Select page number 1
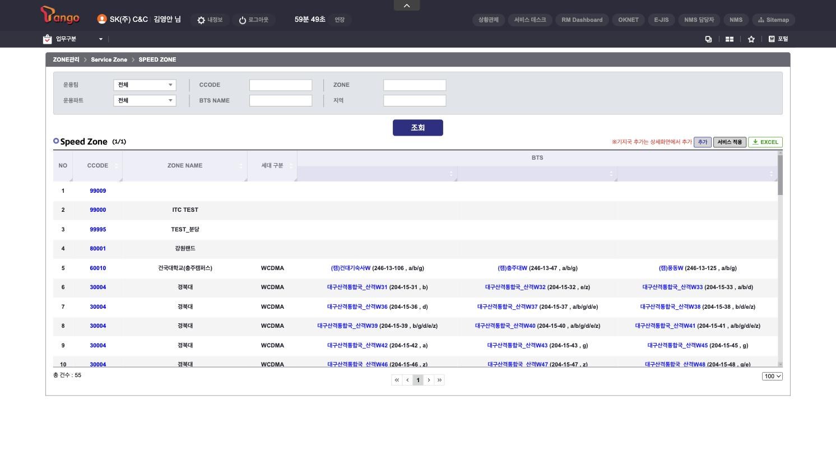 pos(418,380)
